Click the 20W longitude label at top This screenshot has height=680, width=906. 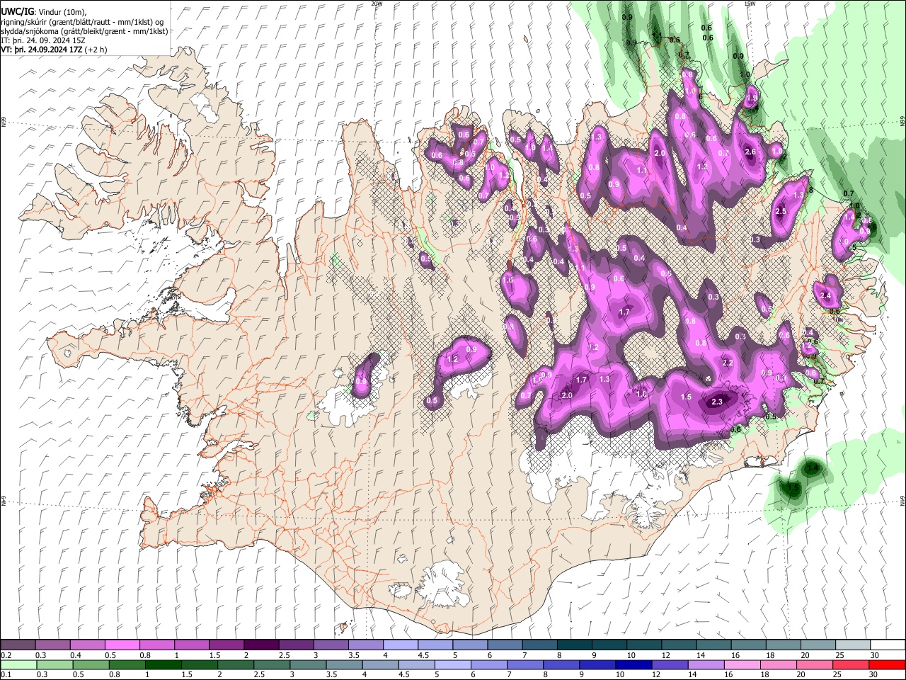(377, 3)
